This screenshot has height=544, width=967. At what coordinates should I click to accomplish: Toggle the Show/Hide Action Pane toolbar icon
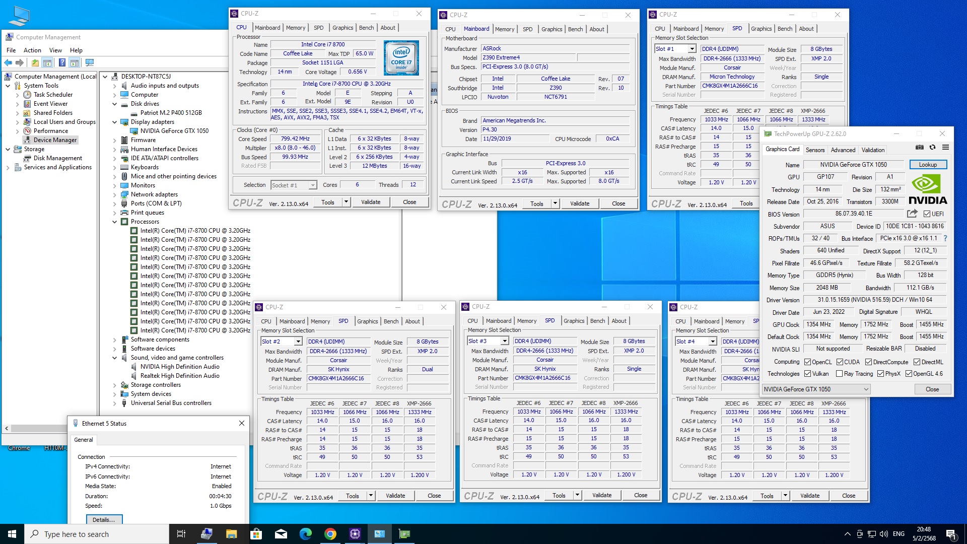point(74,62)
